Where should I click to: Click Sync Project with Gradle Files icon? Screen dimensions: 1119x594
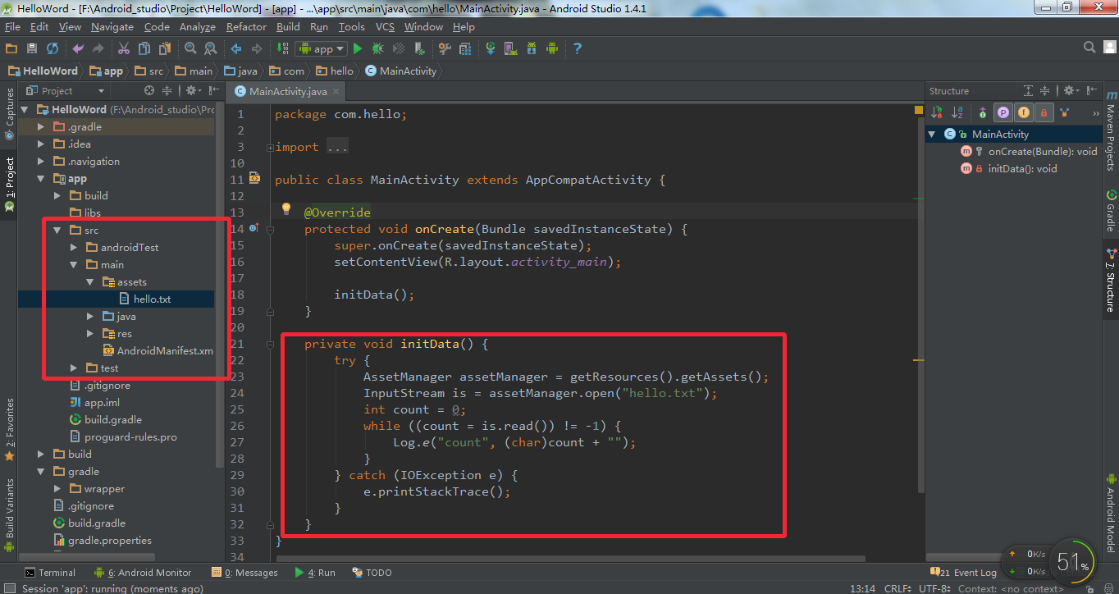click(x=491, y=48)
